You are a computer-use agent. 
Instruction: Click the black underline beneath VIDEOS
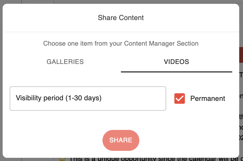pos(176,71)
